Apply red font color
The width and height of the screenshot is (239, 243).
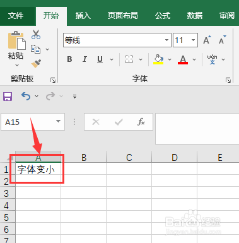click(183, 59)
